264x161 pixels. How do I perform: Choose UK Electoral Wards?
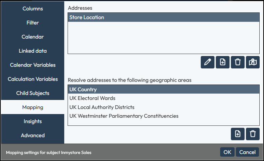(164, 98)
